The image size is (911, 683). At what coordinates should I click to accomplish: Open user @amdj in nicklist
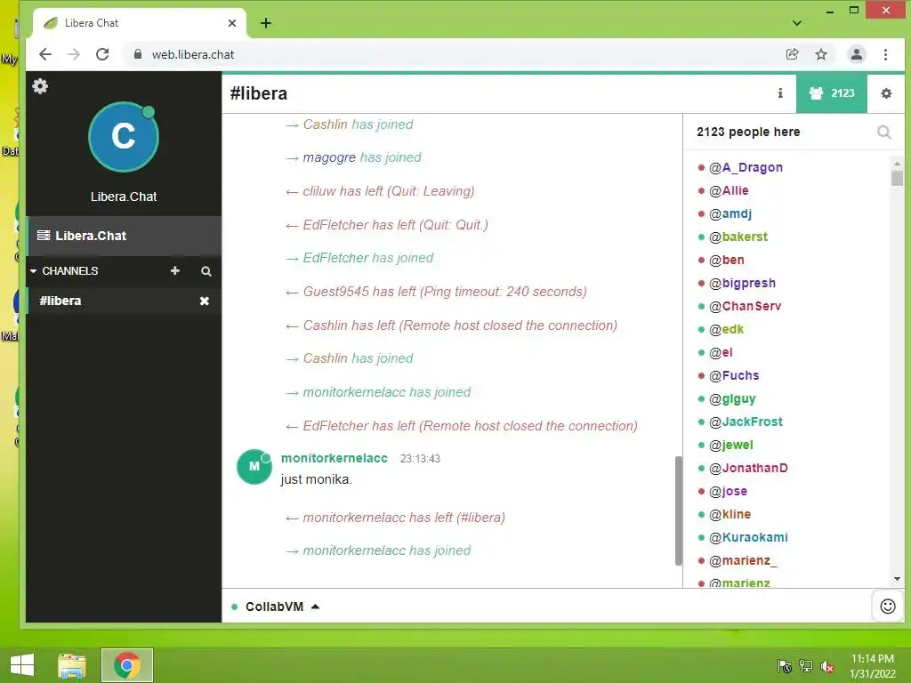(730, 213)
